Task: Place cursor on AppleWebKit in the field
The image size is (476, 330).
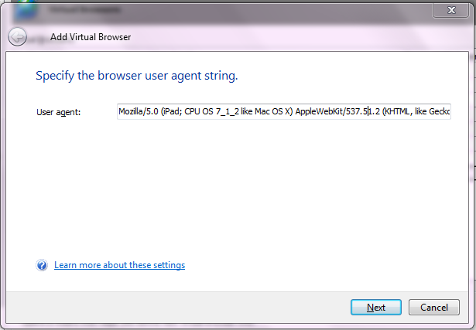Action: pos(320,112)
